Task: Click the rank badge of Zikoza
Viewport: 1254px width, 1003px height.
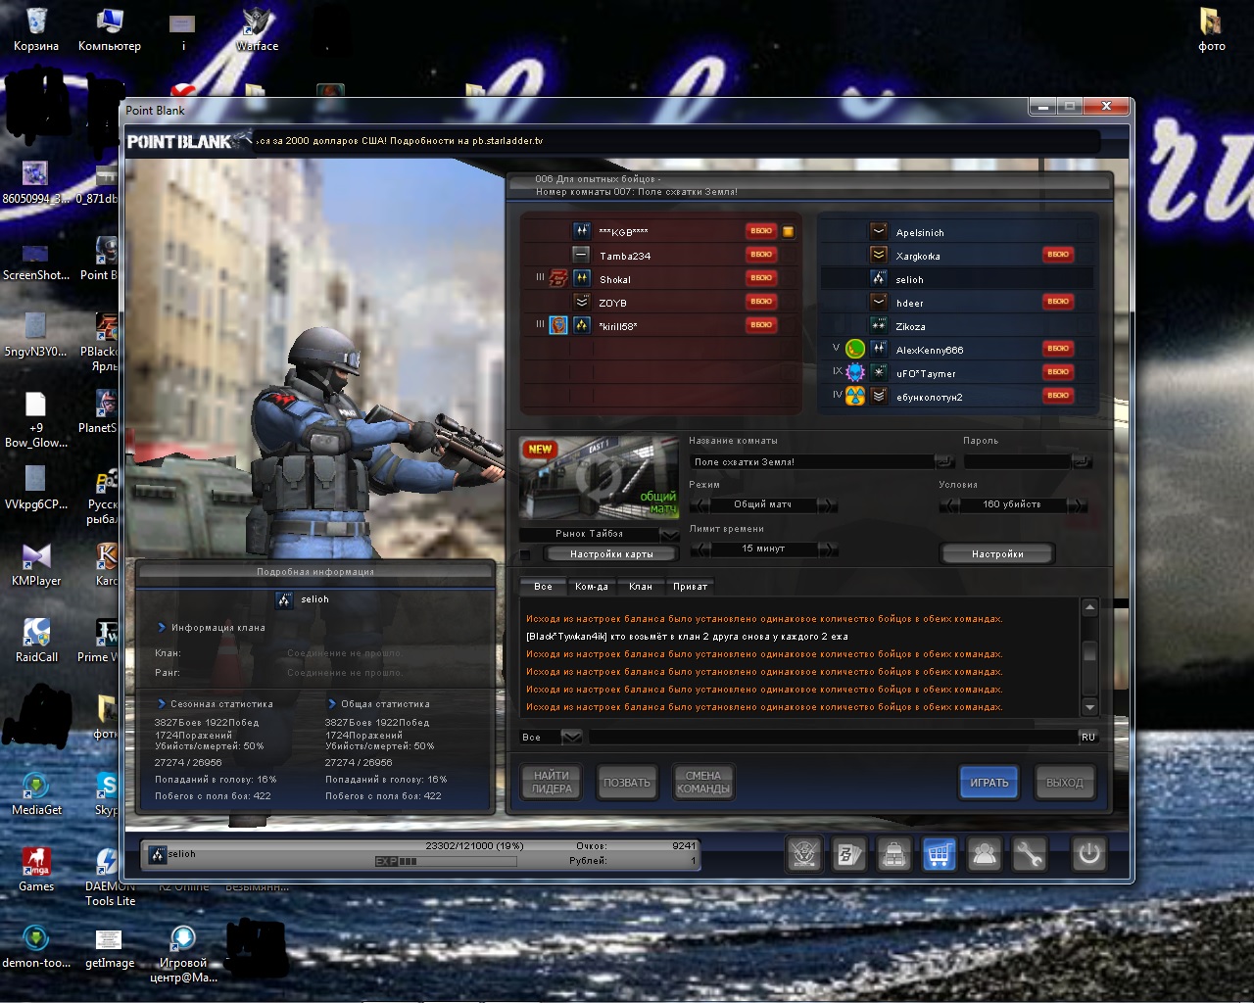Action: click(879, 325)
